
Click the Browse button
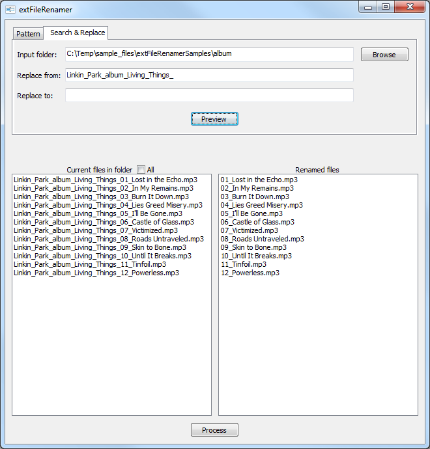point(384,55)
